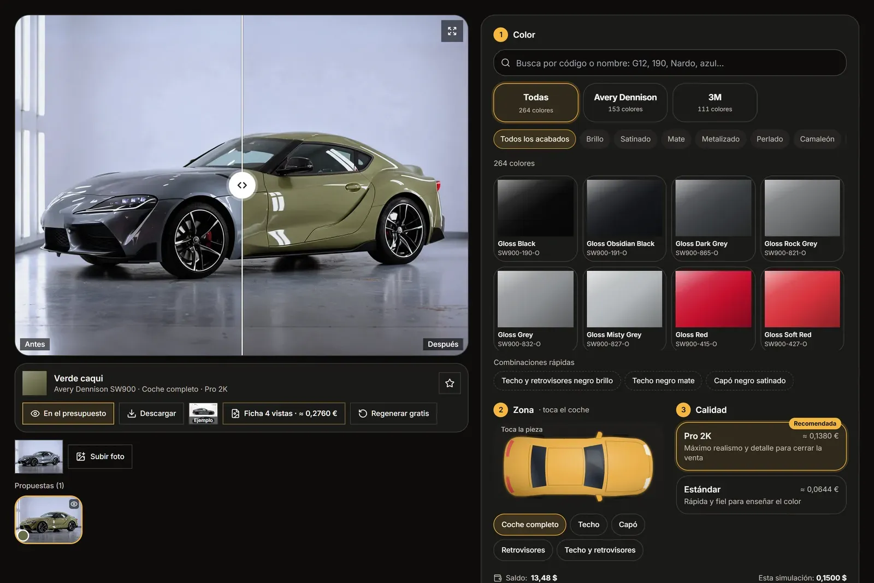Click the yellow top-view car diagram
The height and width of the screenshot is (583, 874).
click(x=578, y=467)
